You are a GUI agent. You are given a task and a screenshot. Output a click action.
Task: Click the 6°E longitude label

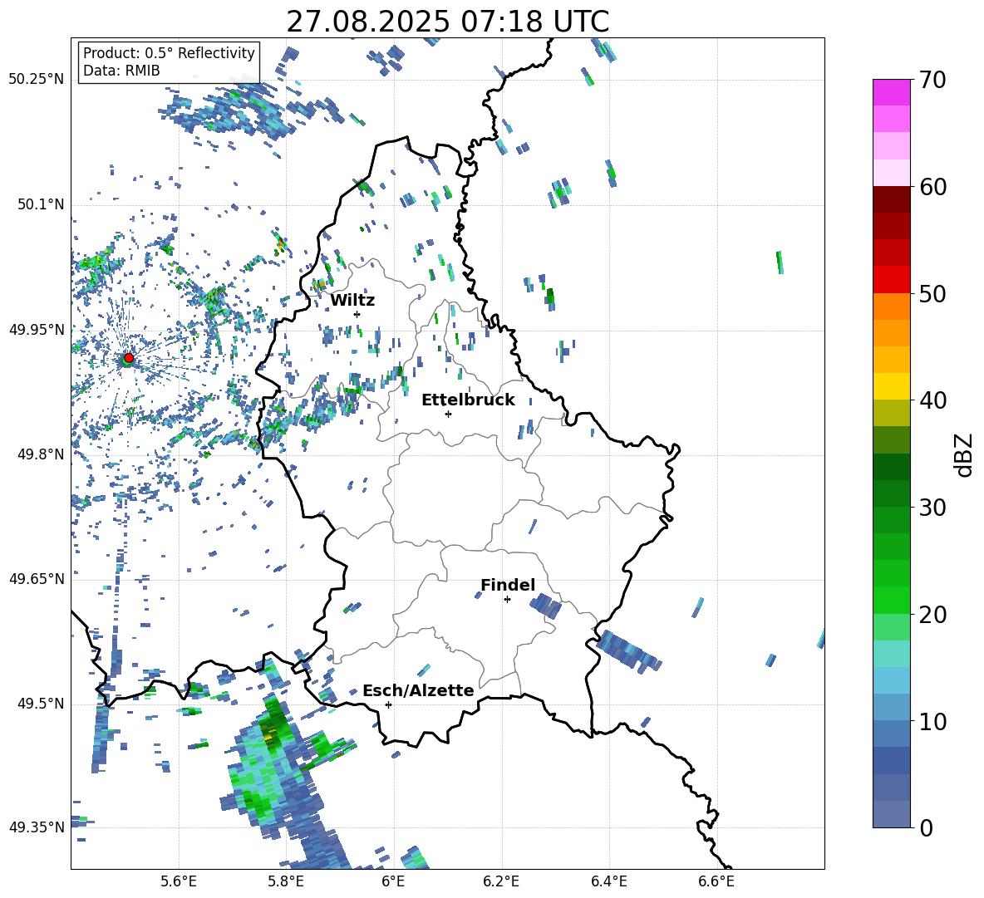point(393,881)
